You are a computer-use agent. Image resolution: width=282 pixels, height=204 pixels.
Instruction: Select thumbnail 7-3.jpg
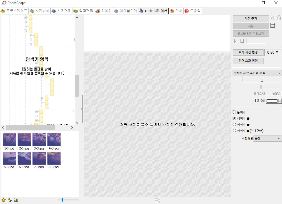pos(39,158)
